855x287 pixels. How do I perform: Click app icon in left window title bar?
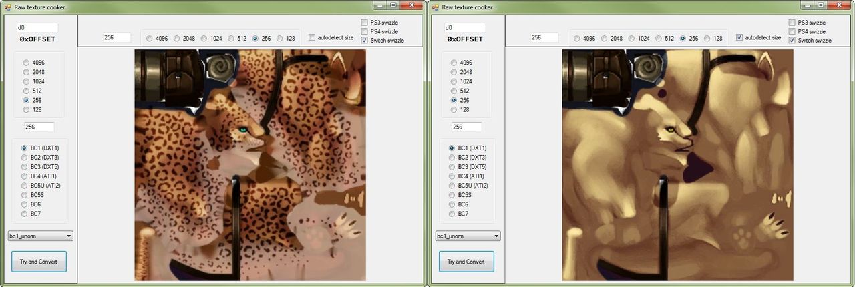(8, 7)
